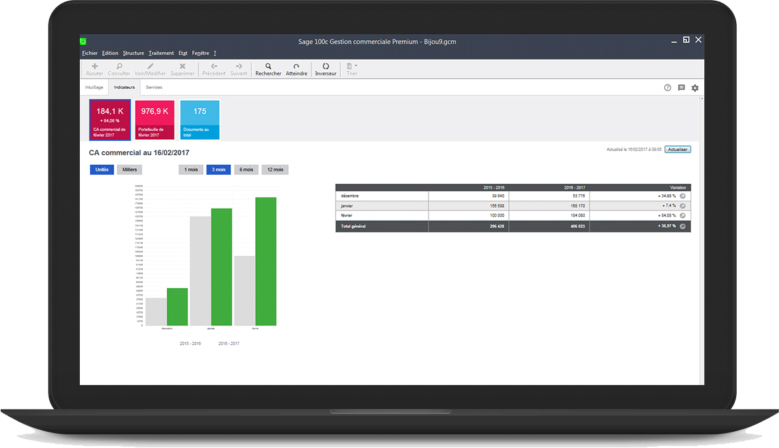Select the 6 mois period
Screen dimensions: 779x448
(246, 169)
